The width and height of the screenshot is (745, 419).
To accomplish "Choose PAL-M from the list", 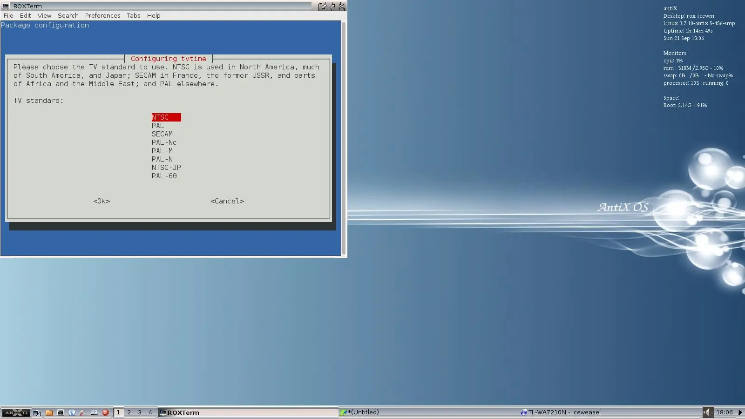I will click(x=162, y=151).
